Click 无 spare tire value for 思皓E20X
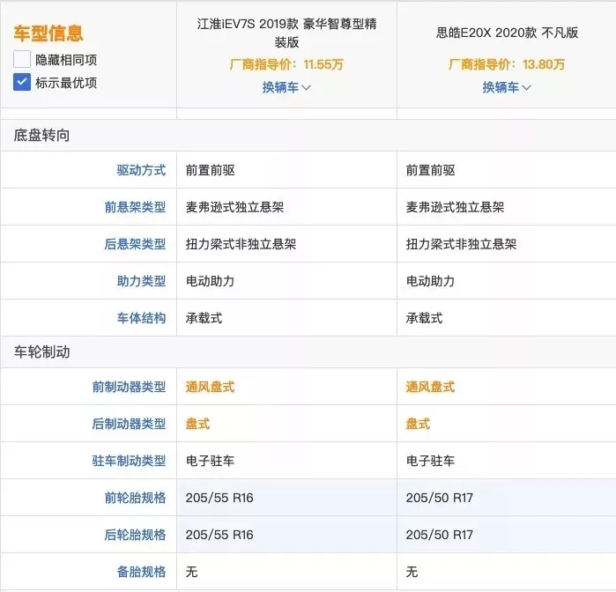The height and width of the screenshot is (592, 616). point(412,572)
